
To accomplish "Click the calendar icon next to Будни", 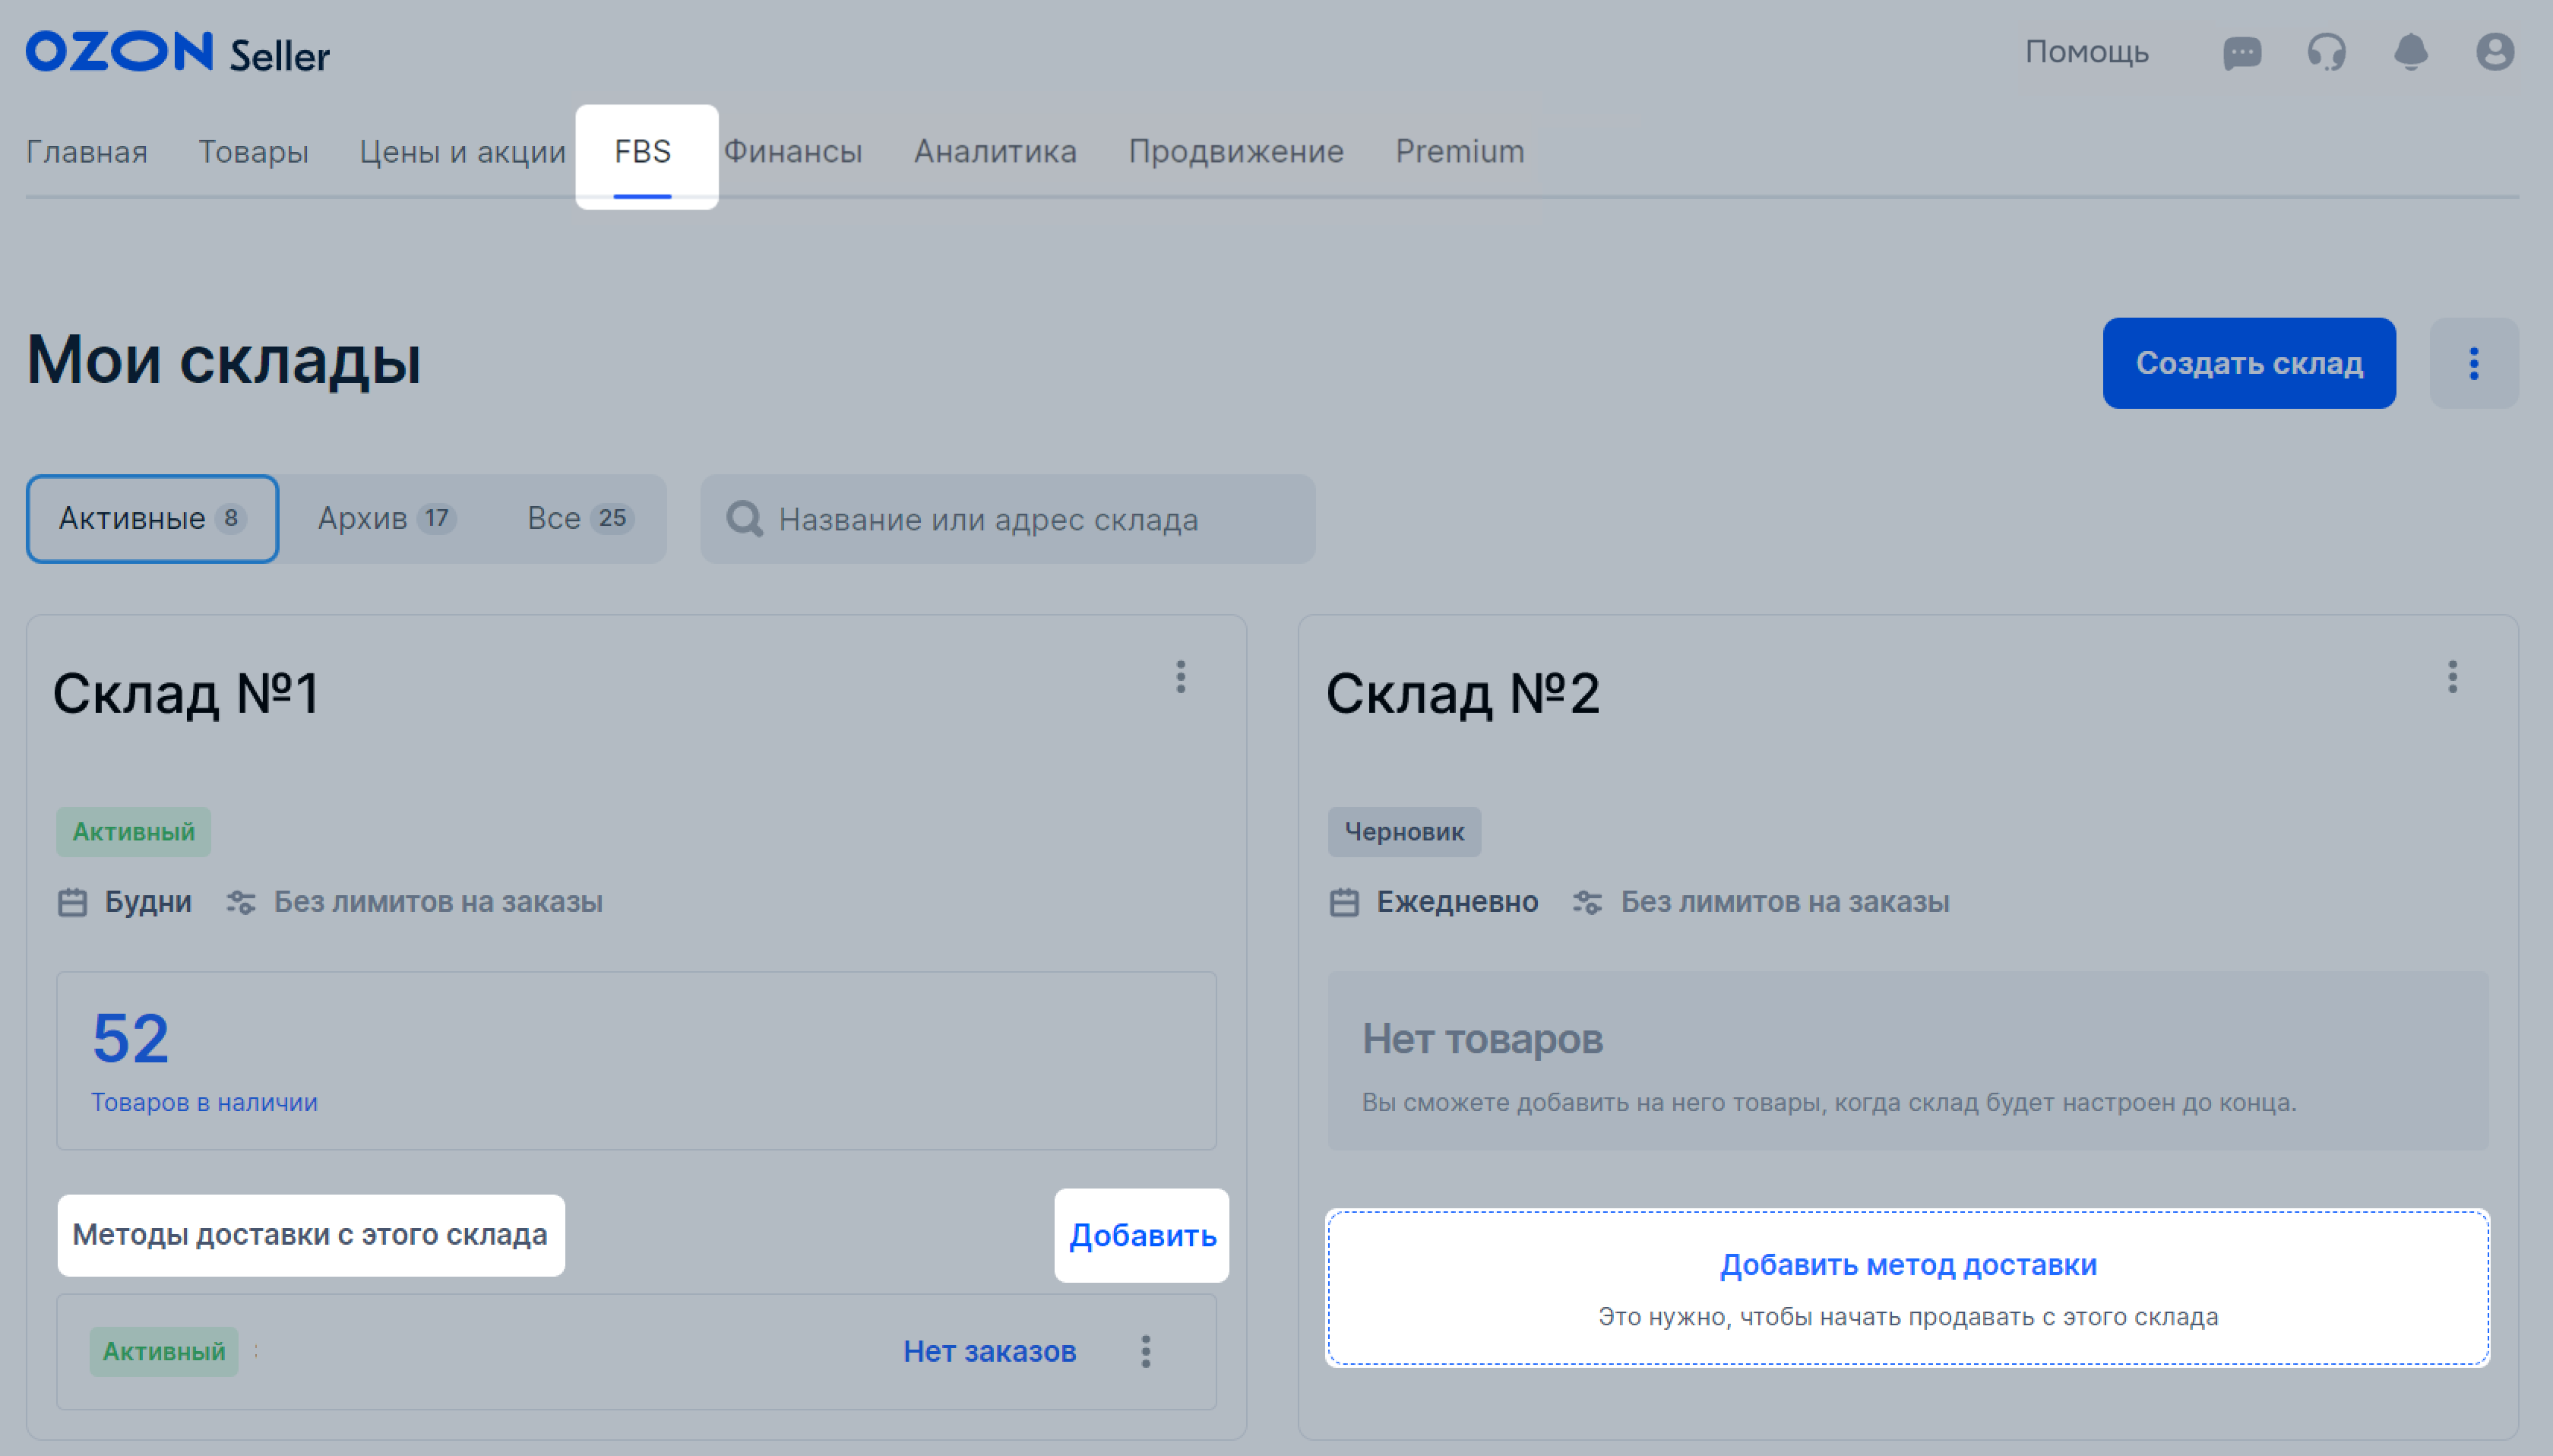I will pyautogui.click(x=72, y=902).
